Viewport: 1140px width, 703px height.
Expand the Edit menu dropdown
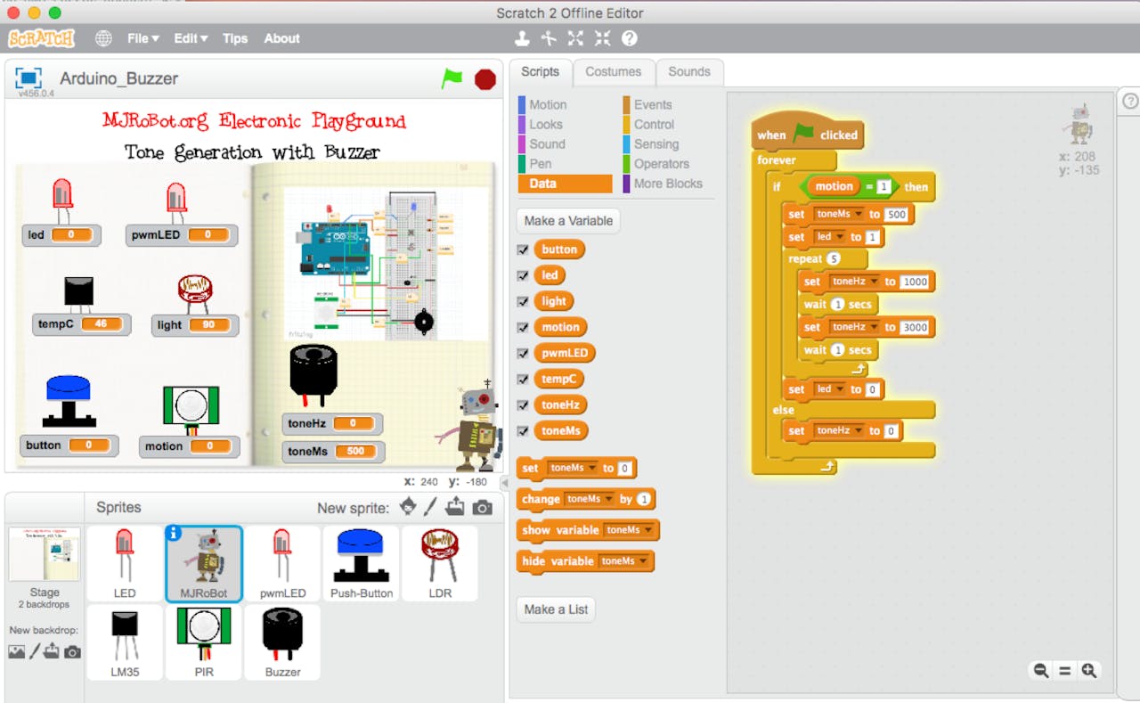coord(190,38)
